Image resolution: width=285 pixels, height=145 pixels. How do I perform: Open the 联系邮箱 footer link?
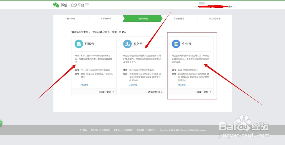140,130
